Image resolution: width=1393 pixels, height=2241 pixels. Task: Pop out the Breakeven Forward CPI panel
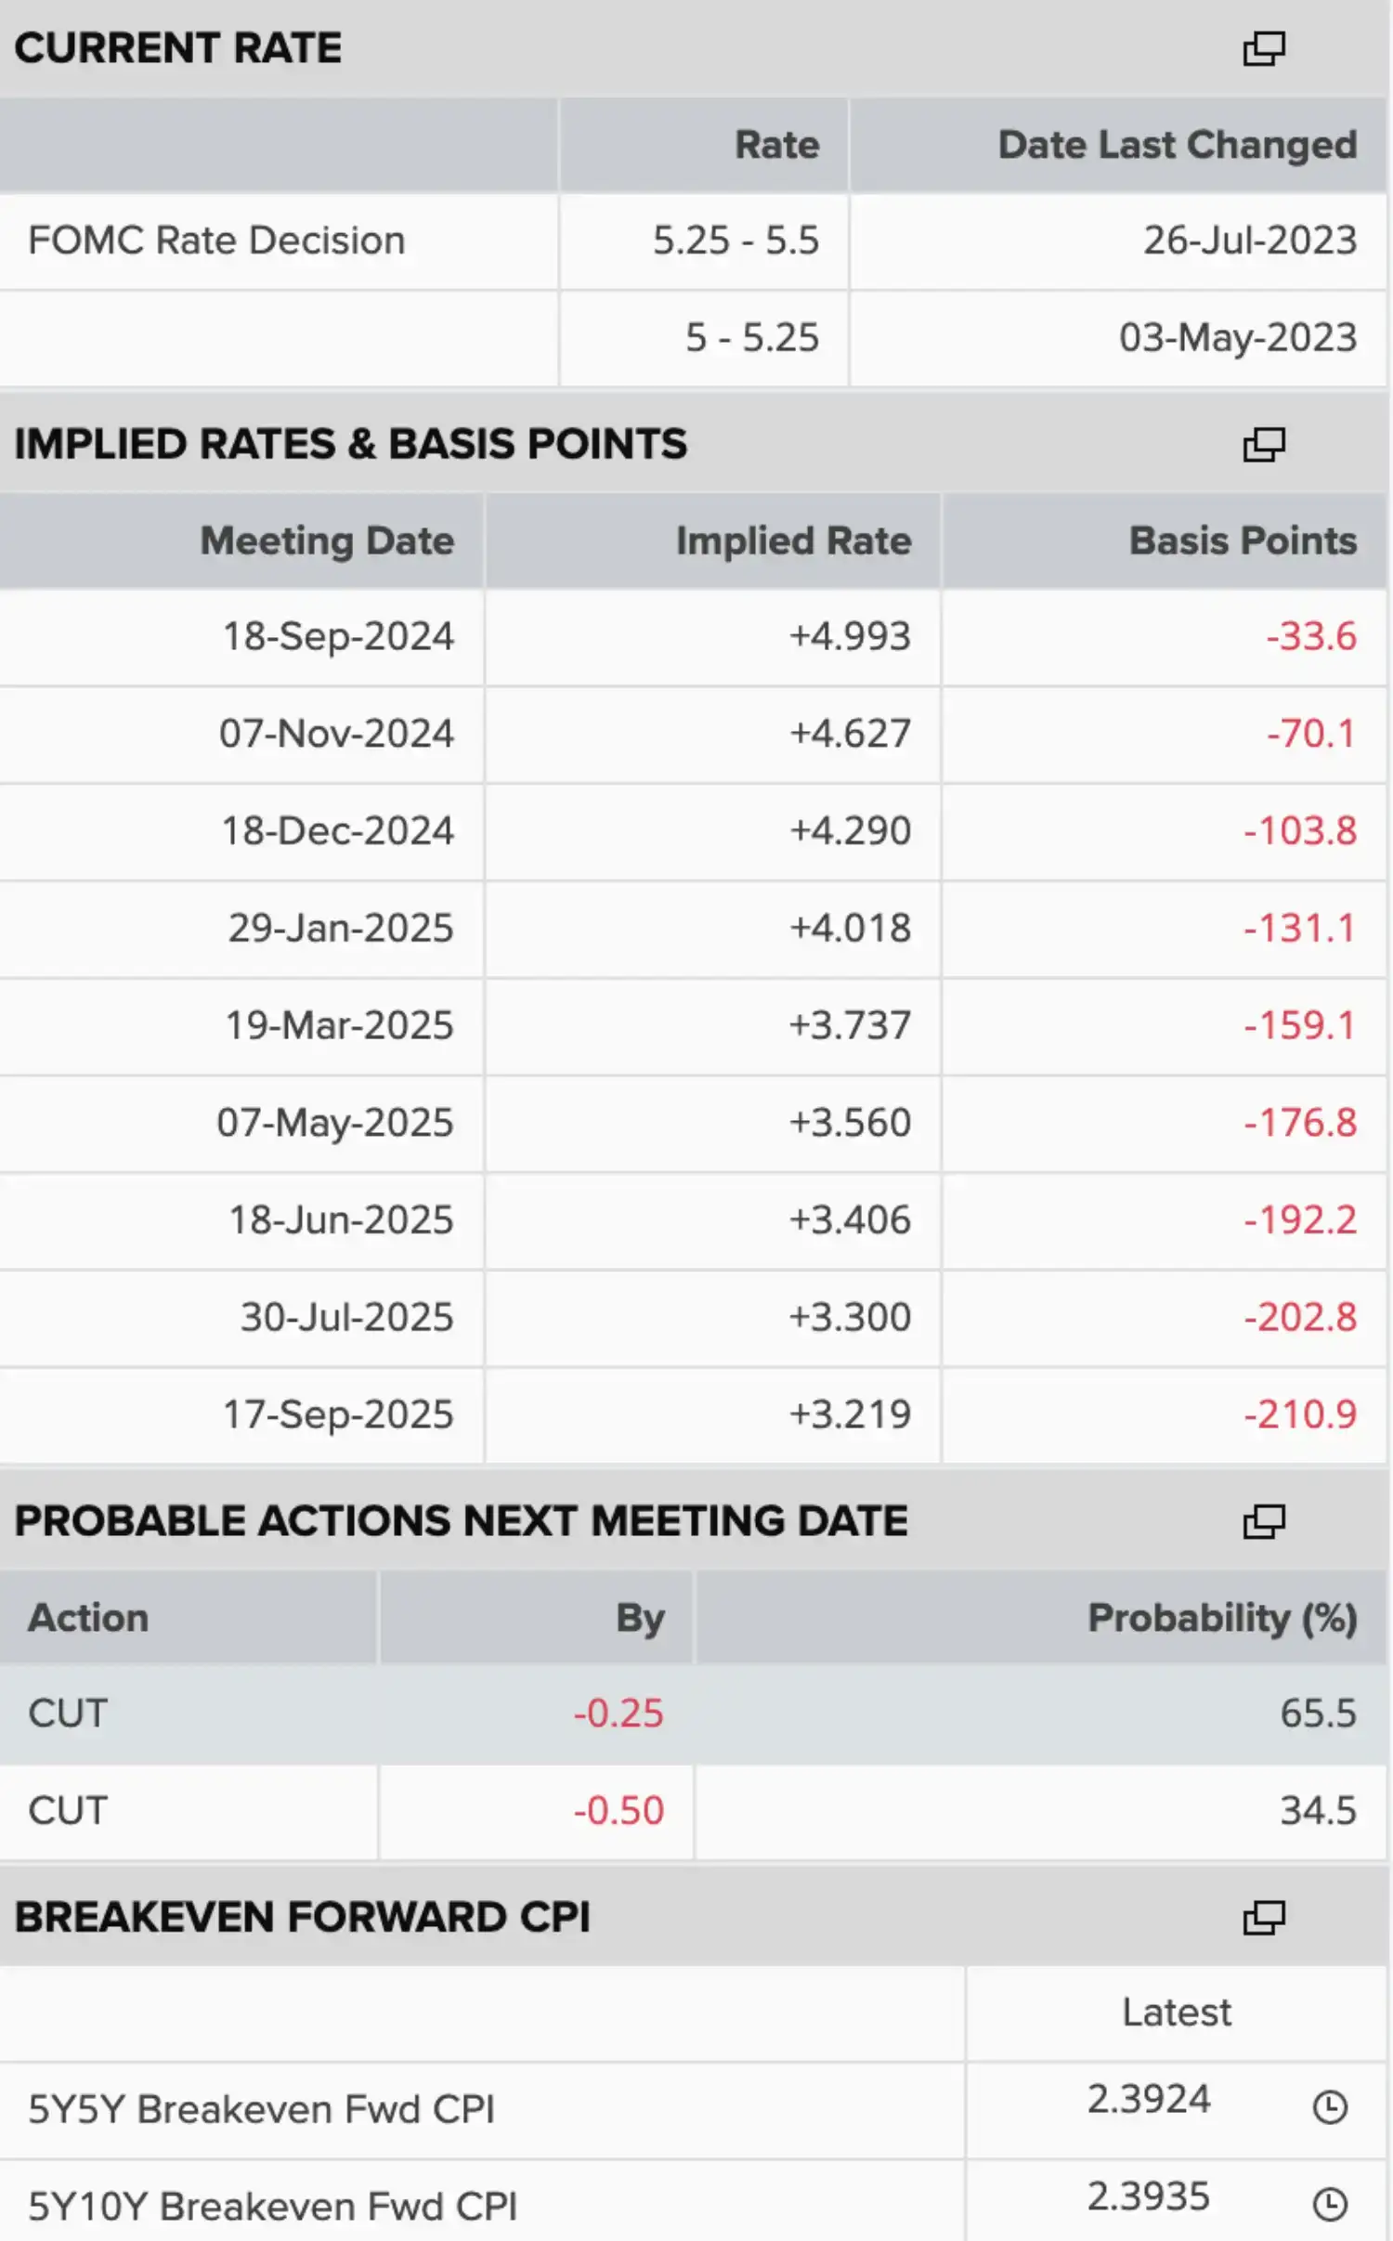coord(1264,1917)
